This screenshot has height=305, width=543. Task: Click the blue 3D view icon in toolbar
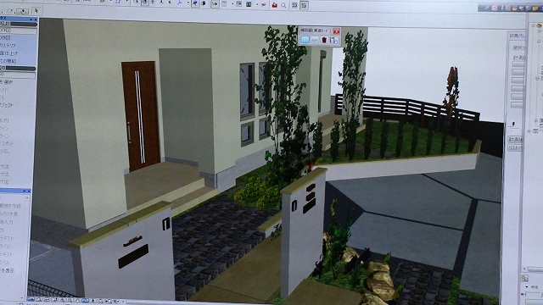(x=195, y=3)
